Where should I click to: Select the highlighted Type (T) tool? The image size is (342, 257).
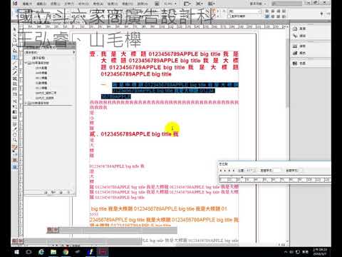point(15,57)
